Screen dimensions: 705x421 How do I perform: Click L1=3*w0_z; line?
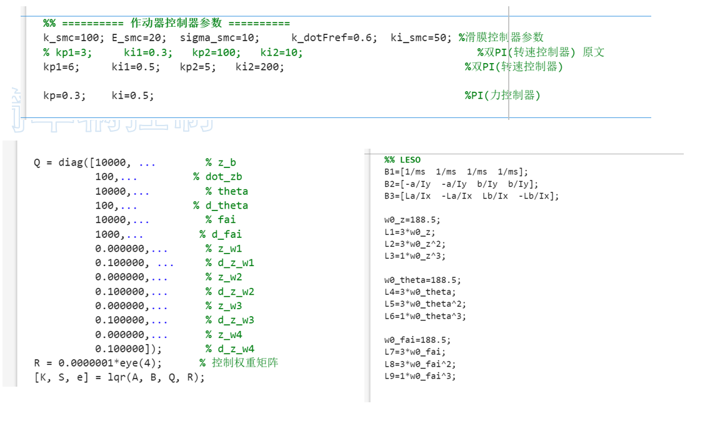pyautogui.click(x=409, y=232)
